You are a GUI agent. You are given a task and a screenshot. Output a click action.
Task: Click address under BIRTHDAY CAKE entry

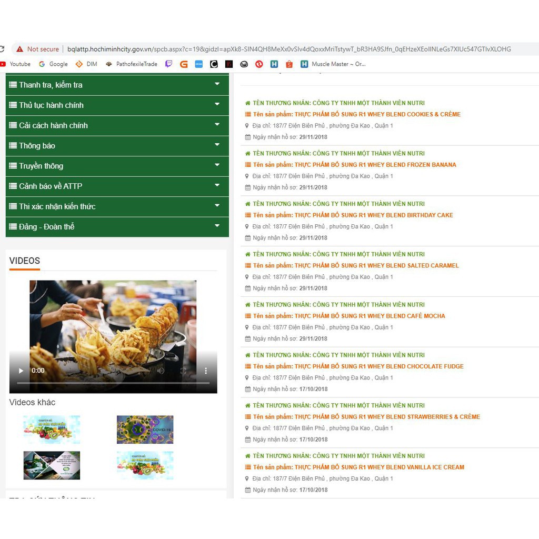point(323,226)
